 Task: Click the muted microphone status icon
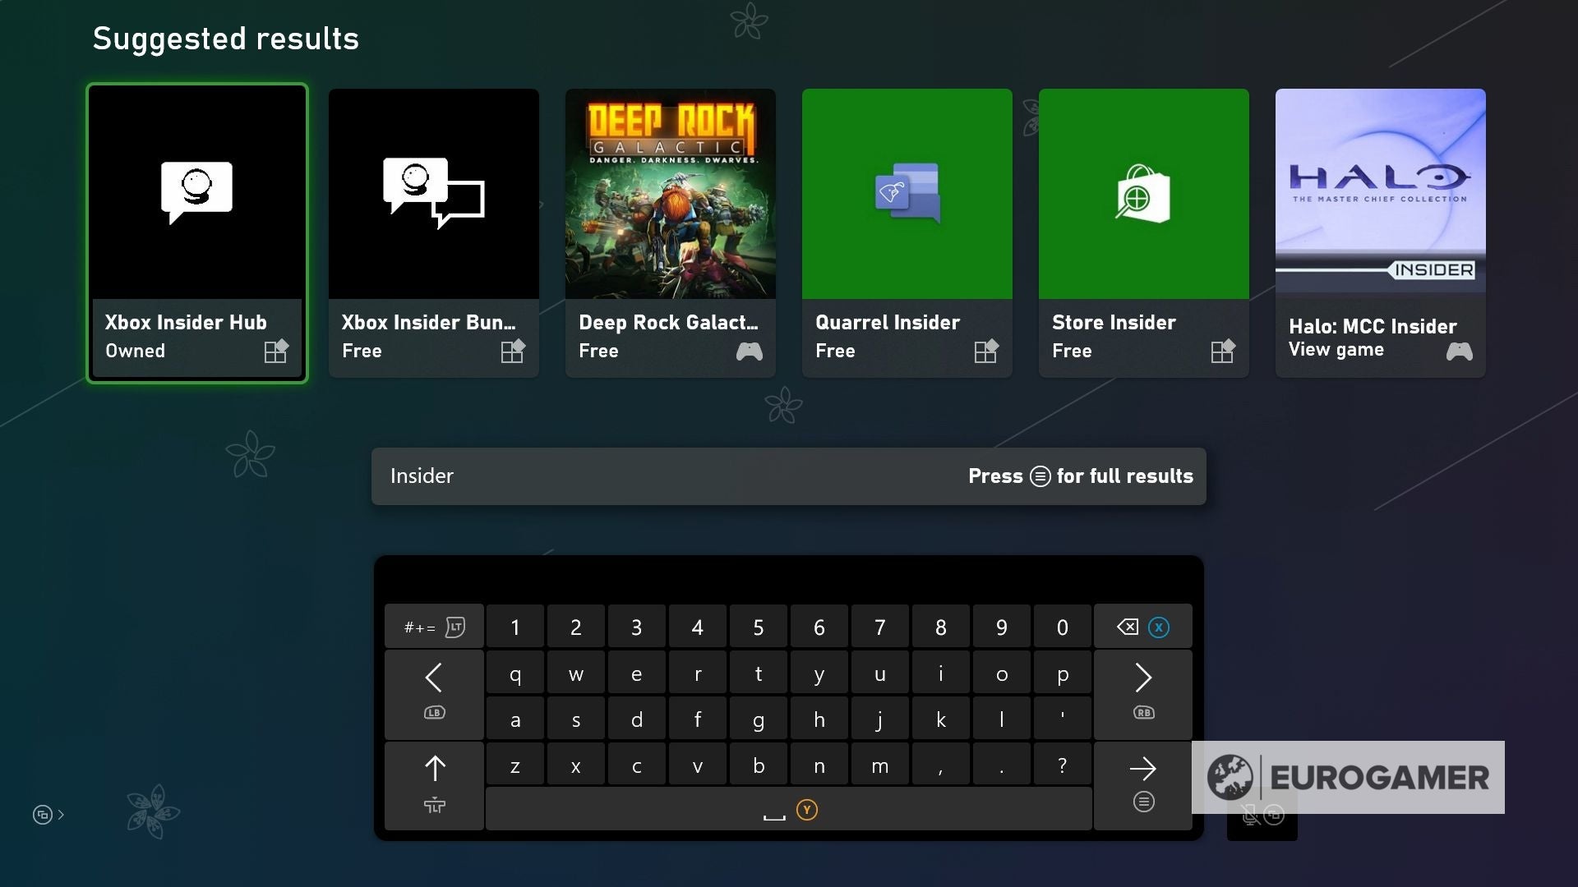click(1250, 815)
